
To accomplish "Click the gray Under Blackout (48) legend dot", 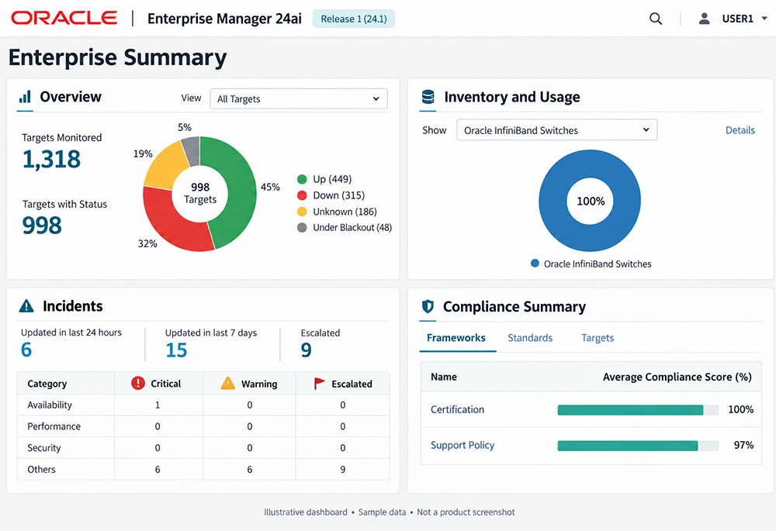I will pyautogui.click(x=302, y=227).
